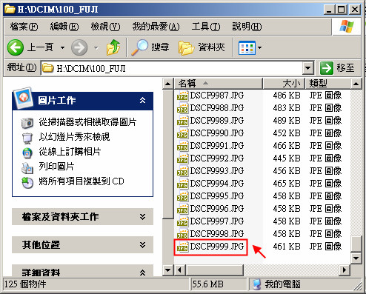The image size is (366, 294).
Task: Click the JPG icon of DSCF9989.JPG
Action: [182, 121]
